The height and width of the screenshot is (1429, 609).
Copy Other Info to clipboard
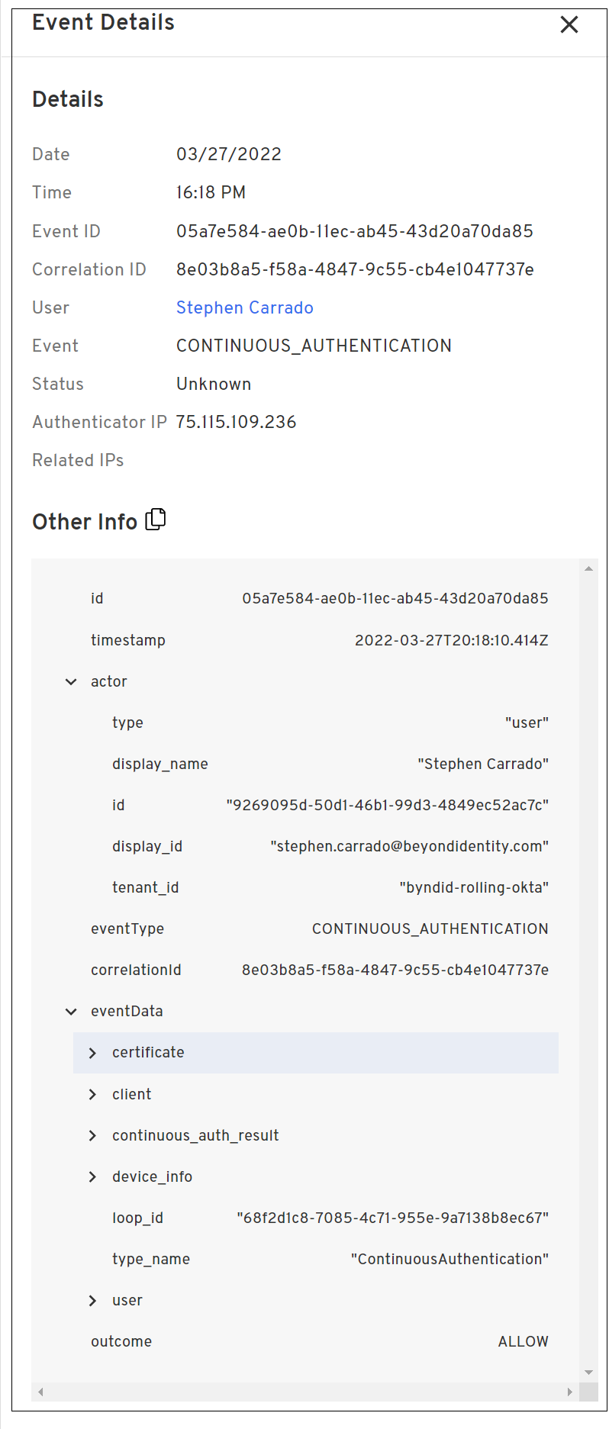(x=156, y=520)
